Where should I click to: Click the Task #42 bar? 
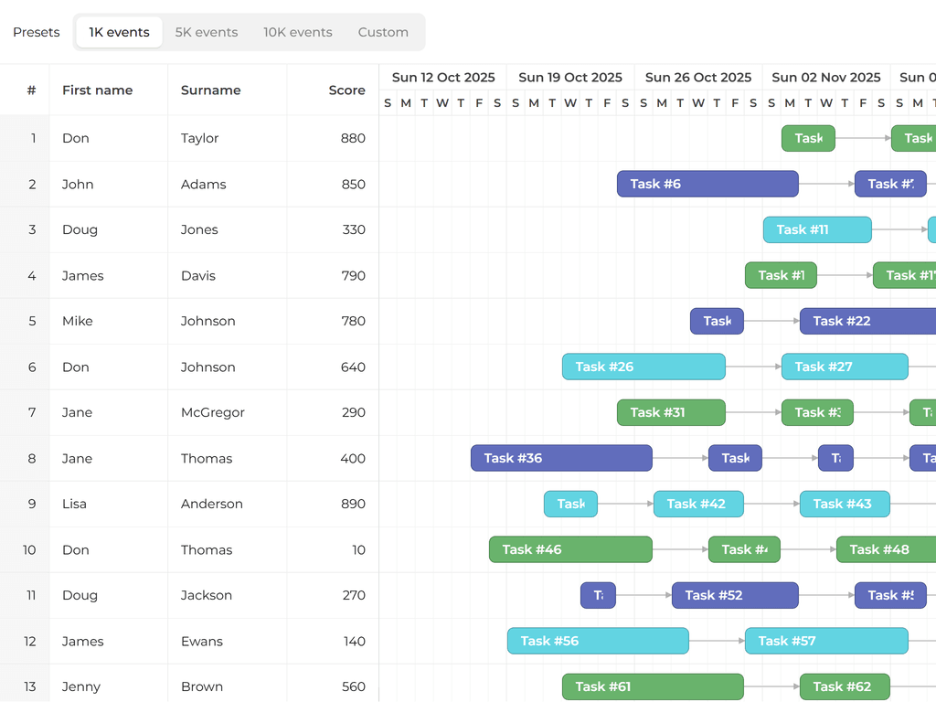click(698, 504)
